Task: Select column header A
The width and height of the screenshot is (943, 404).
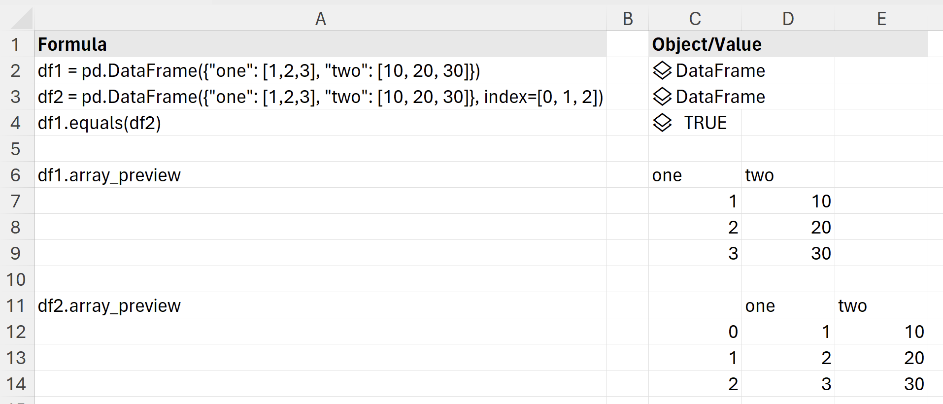Action: click(321, 19)
